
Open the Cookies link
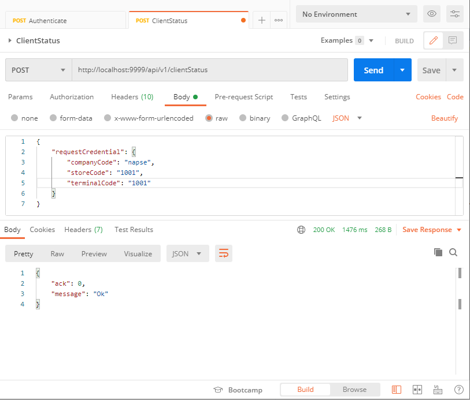[x=428, y=97]
